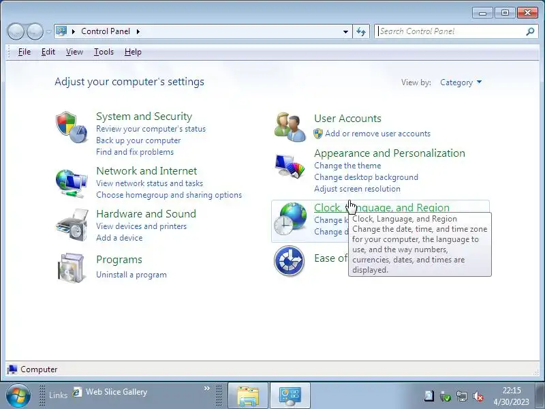Click Review your computer's status
545x409 pixels.
(x=151, y=129)
